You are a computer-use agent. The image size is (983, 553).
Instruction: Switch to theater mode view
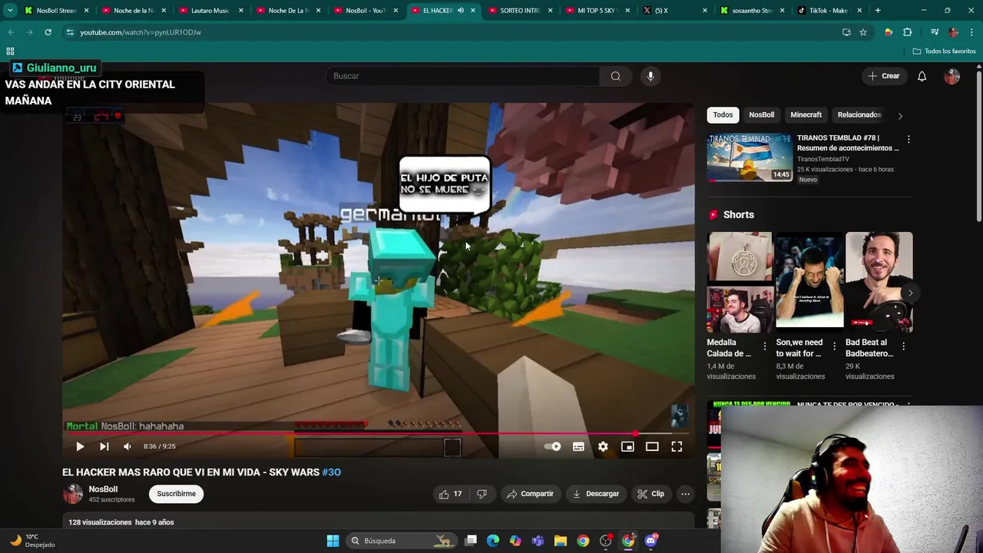tap(652, 446)
